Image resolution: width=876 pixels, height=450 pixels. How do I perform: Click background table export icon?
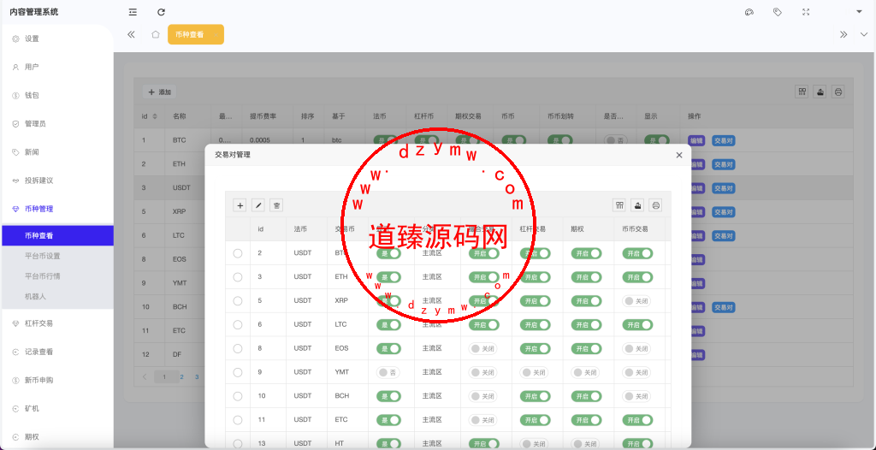(x=820, y=92)
